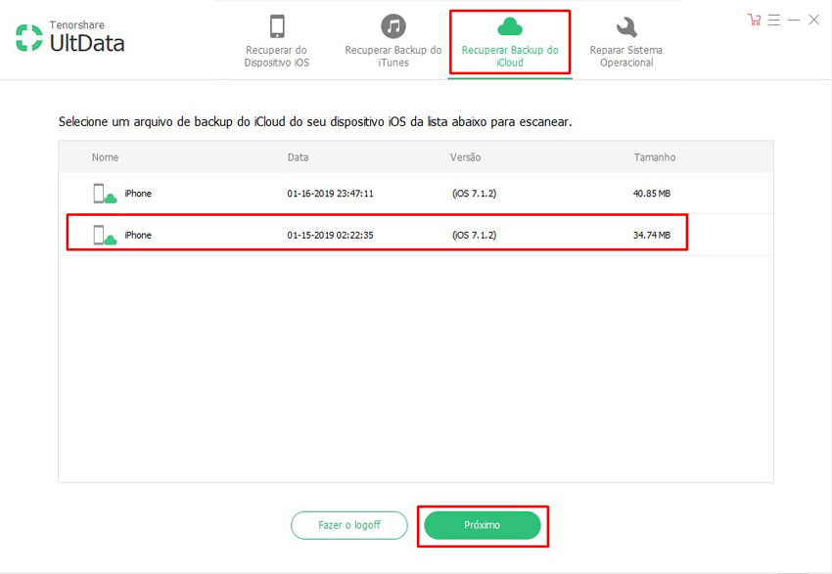Click the Fazer o logoff button
This screenshot has width=832, height=574.
[x=349, y=525]
